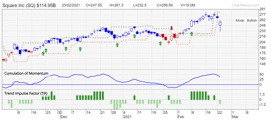The height and width of the screenshot is (120, 271).
Task: Click the 175 price axis label
Action: [263, 53]
